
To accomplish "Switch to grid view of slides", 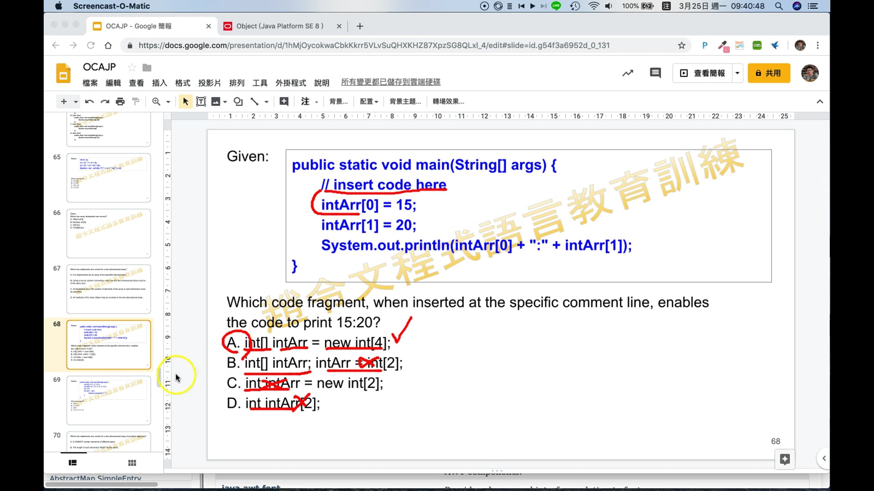I will click(132, 463).
